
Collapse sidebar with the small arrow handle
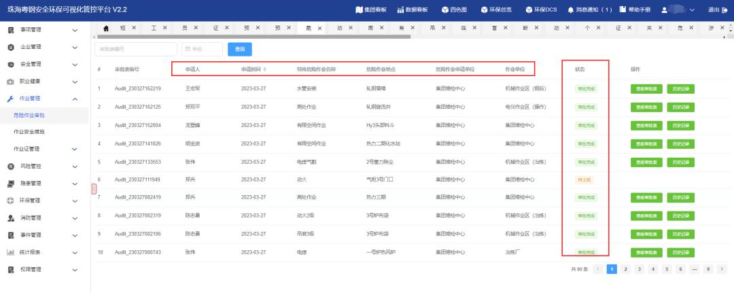(94, 190)
